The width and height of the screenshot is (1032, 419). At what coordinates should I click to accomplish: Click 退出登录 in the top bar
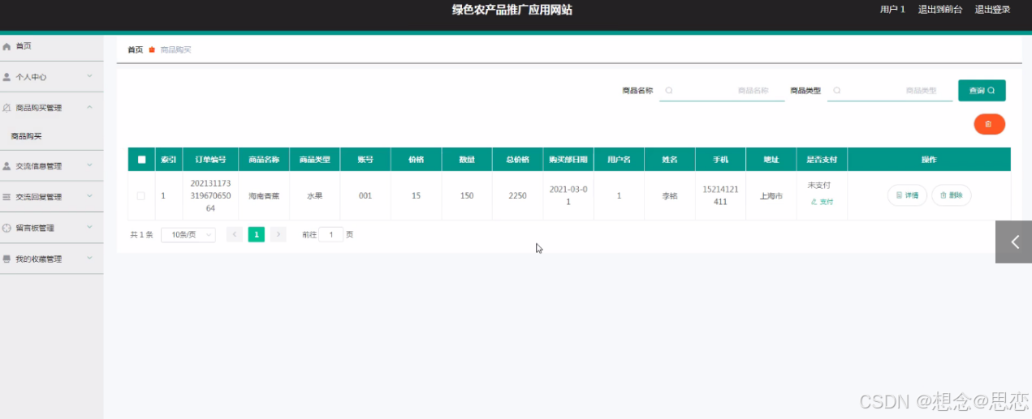pos(992,10)
